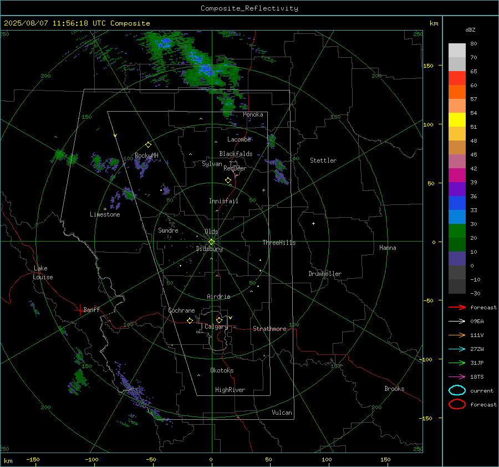This screenshot has width=499, height=467.
Task: Click the dBZ scale heading
Action: coord(470,30)
